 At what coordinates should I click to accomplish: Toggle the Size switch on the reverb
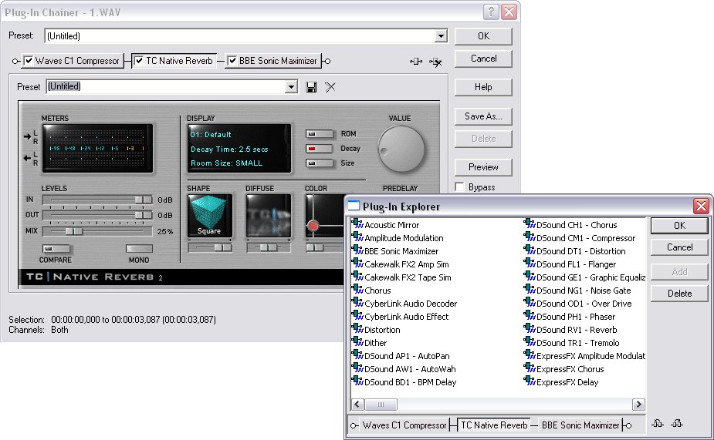click(320, 163)
